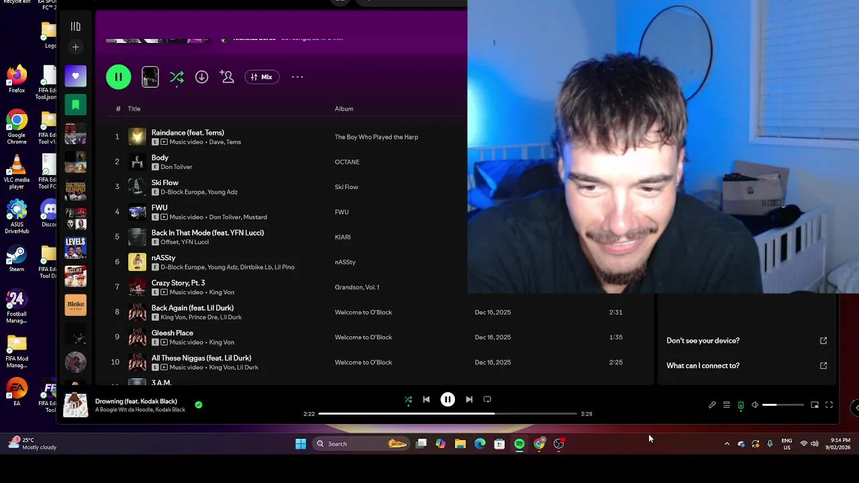This screenshot has height=483, width=859.
Task: Open the Numbers Board playlist in the sidebar
Action: [x=75, y=191]
